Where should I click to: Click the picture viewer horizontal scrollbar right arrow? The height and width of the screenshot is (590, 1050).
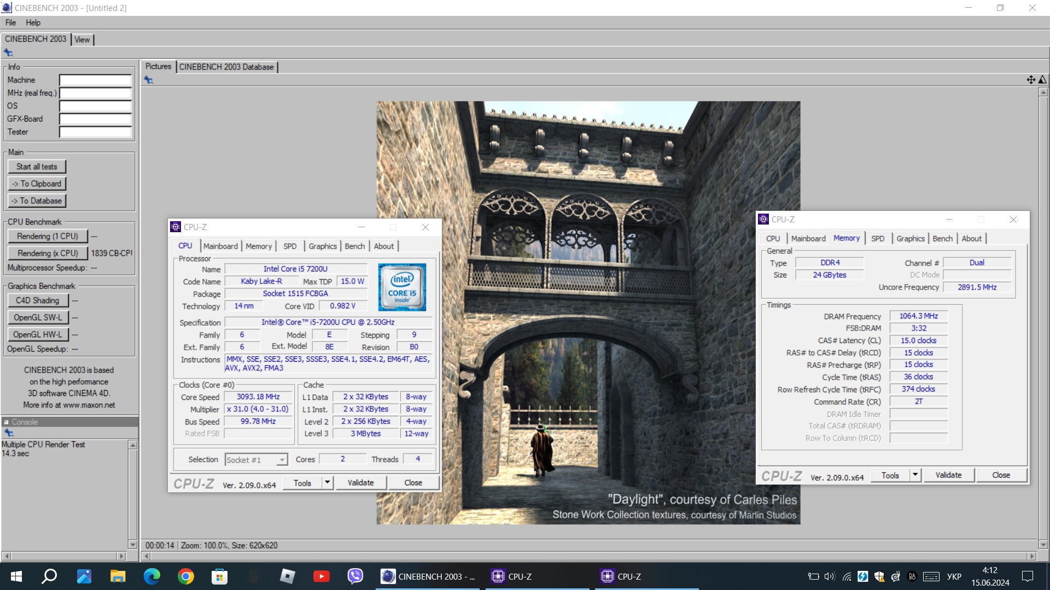click(1031, 556)
